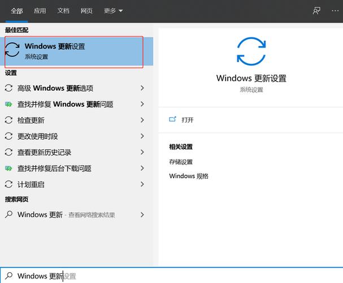Image resolution: width=343 pixels, height=283 pixels.
Task: Click the open icon next to 打开
Action: [x=172, y=120]
